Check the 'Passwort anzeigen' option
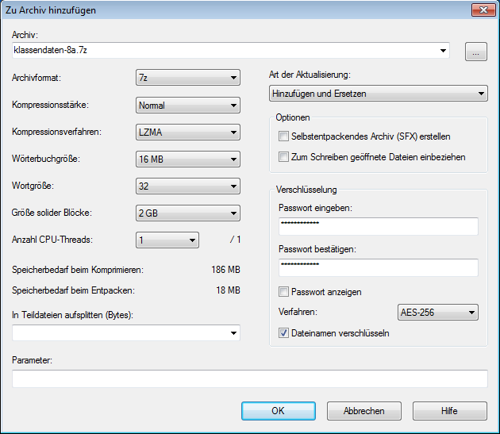The height and width of the screenshot is (434, 500). coord(284,292)
